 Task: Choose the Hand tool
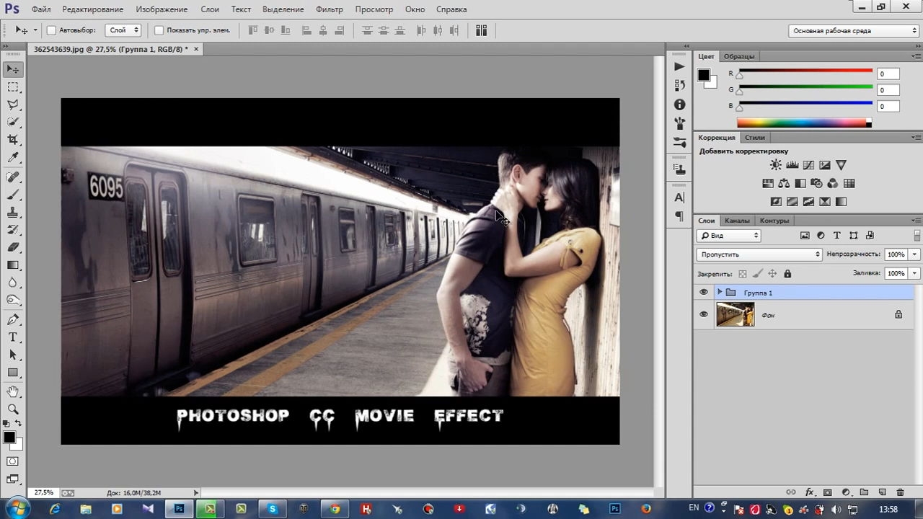click(x=13, y=391)
